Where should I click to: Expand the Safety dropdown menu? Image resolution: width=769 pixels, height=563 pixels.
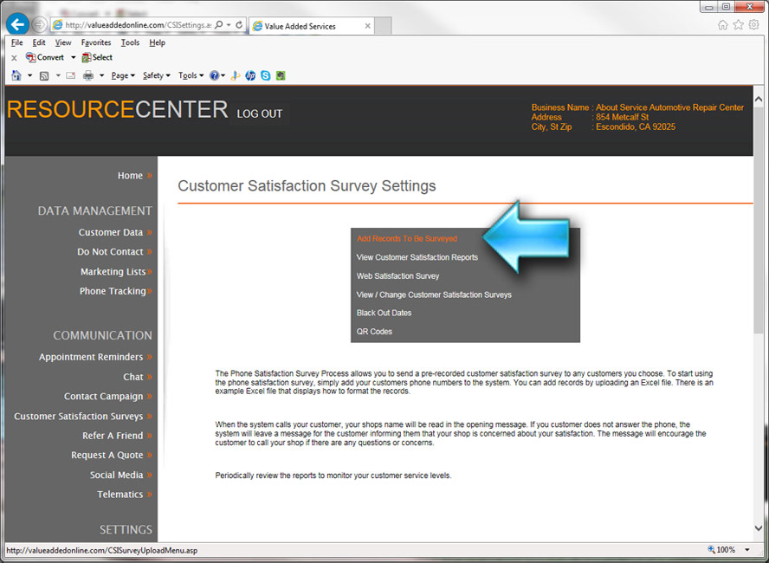click(x=156, y=75)
